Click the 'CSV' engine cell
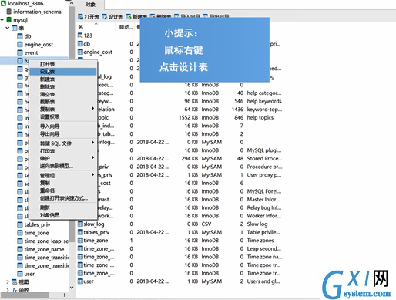 (x=206, y=224)
